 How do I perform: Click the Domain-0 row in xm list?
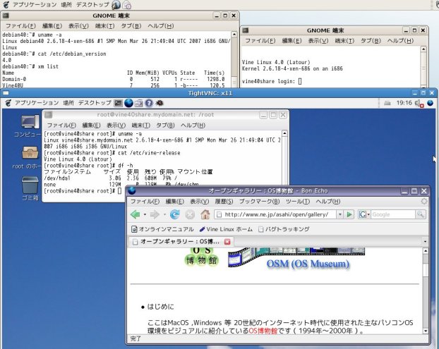pyautogui.click(x=114, y=79)
